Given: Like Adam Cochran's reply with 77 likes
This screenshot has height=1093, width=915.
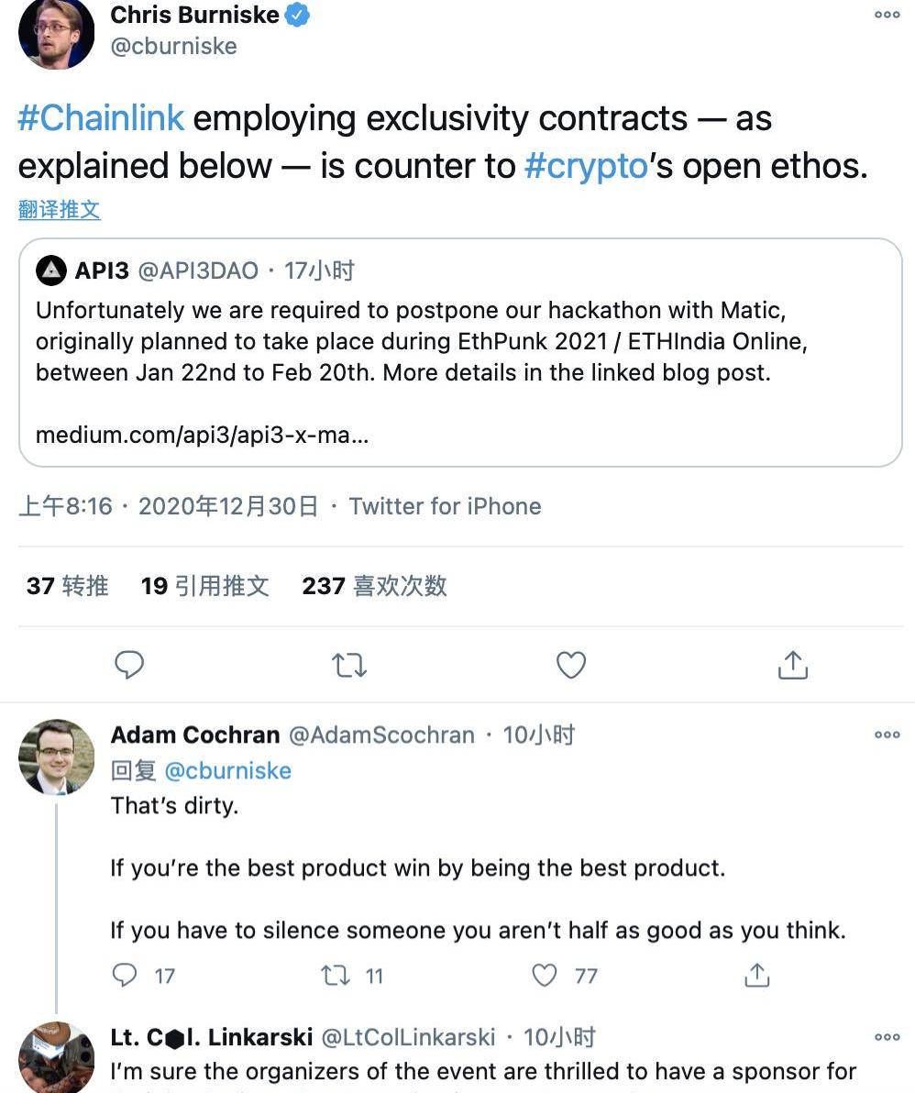Looking at the screenshot, I should [x=545, y=975].
